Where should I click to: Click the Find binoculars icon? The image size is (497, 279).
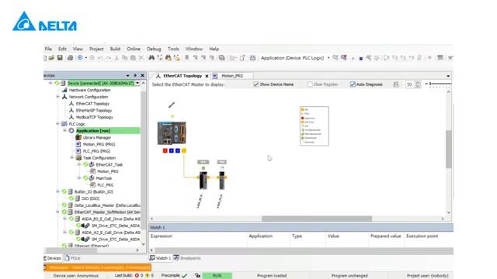(x=151, y=57)
